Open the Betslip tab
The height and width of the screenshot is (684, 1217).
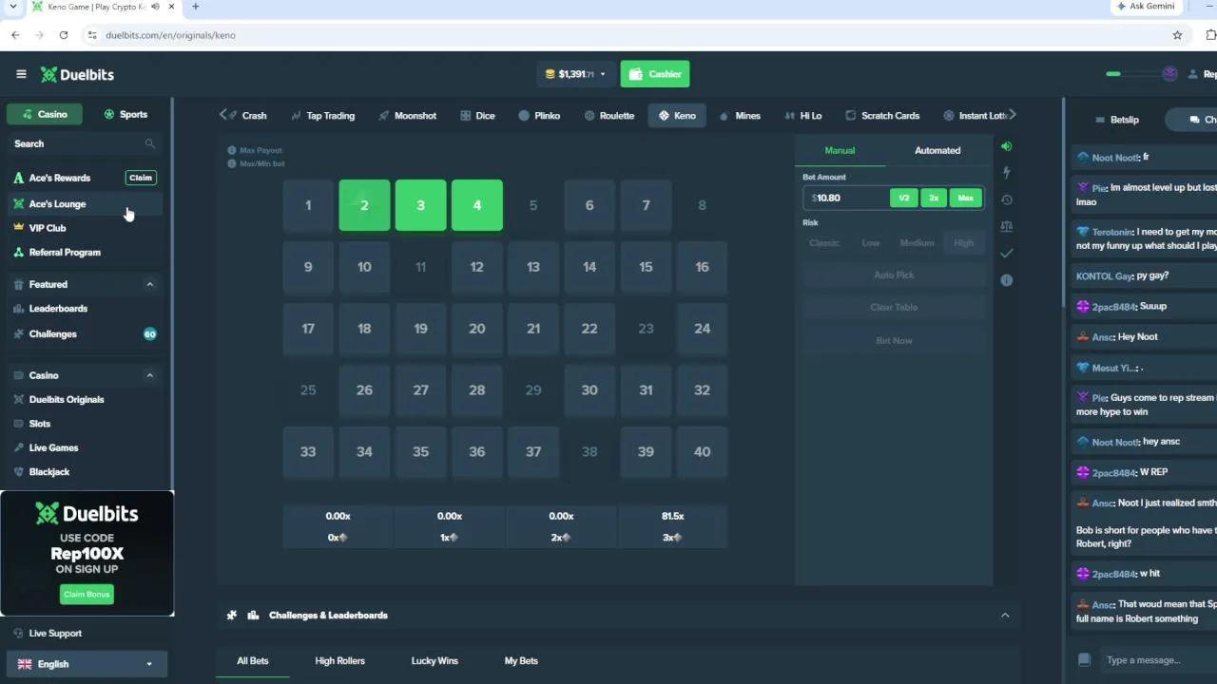click(x=1117, y=120)
